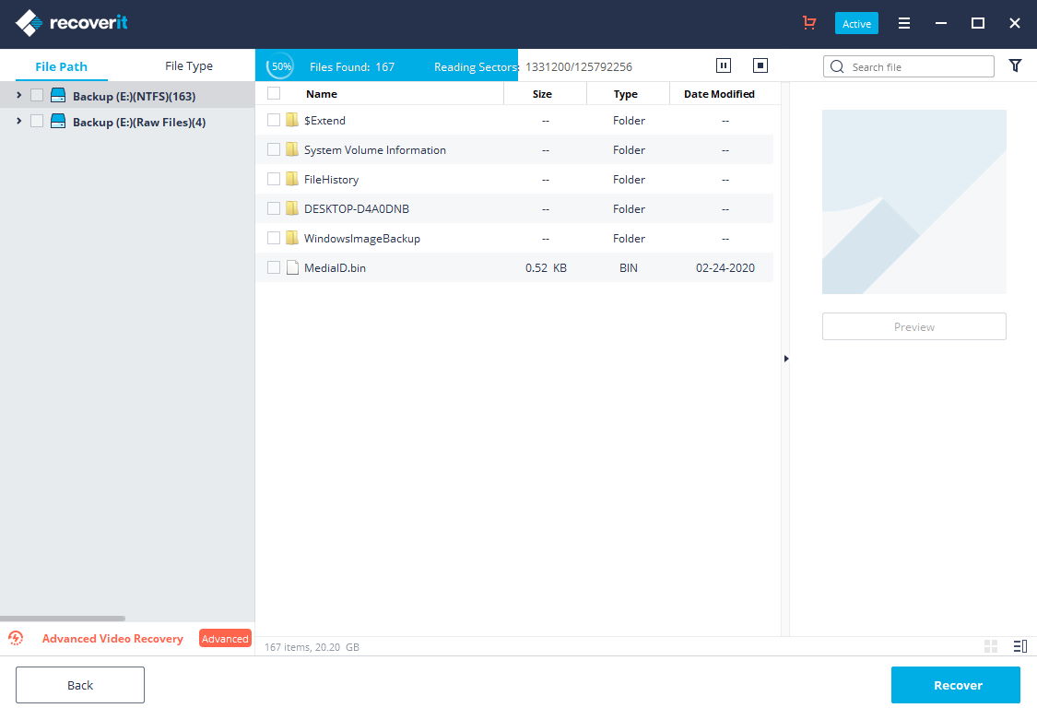Switch to list detail view icon
Image resolution: width=1037 pixels, height=708 pixels.
pyautogui.click(x=1019, y=646)
